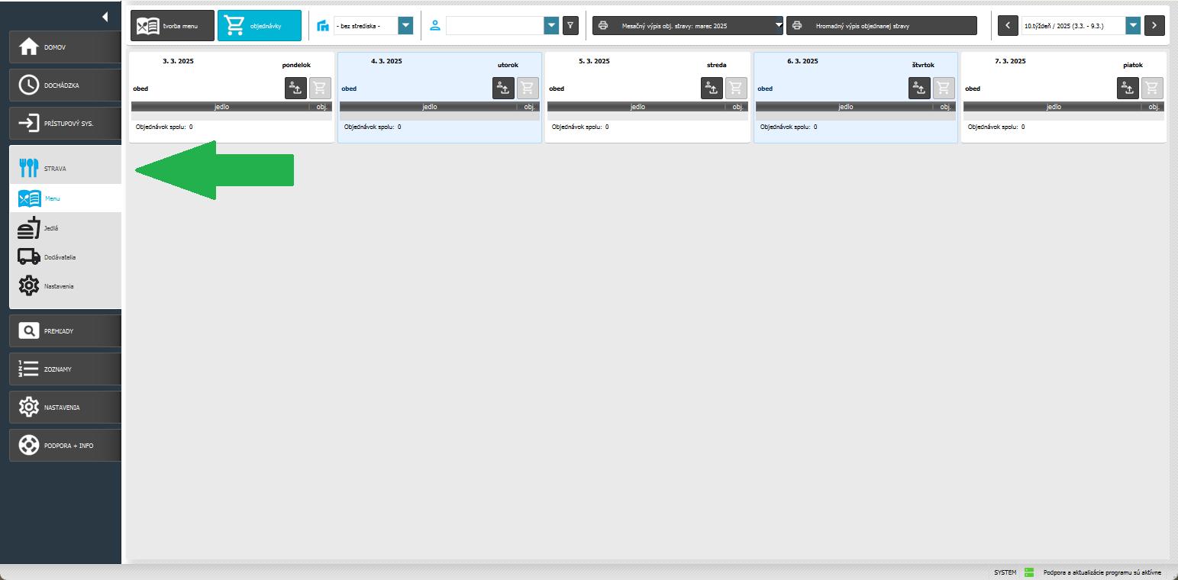Open Strava Nastavenia settings
Screen dimensions: 1178x580
(59, 286)
